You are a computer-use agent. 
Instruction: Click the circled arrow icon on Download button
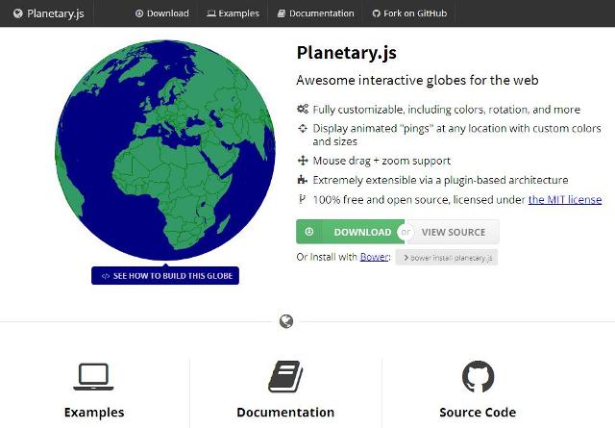(x=309, y=232)
